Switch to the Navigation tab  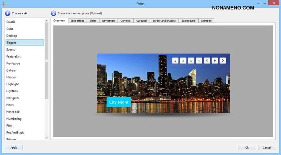coord(108,21)
